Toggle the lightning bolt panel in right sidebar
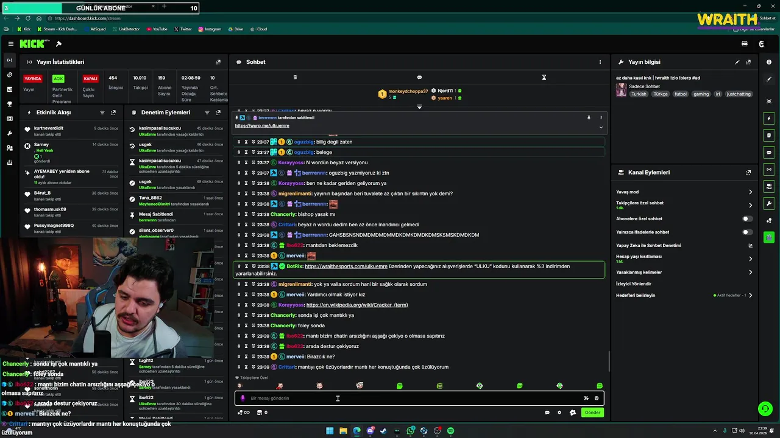Viewport: 780px width, 438px height. click(769, 118)
